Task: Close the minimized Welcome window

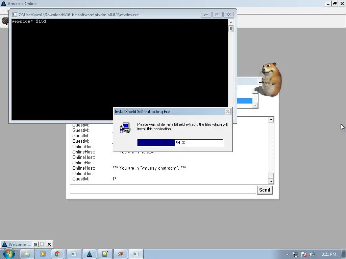Action: point(49,244)
